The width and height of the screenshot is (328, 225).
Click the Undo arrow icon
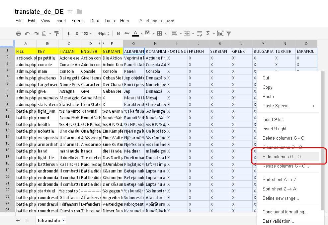tap(27, 34)
